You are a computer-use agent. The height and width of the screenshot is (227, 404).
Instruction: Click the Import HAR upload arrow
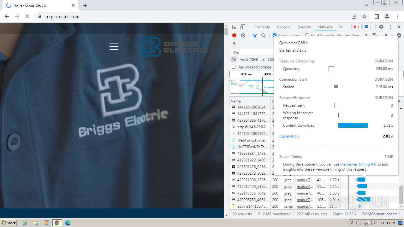click(386, 35)
